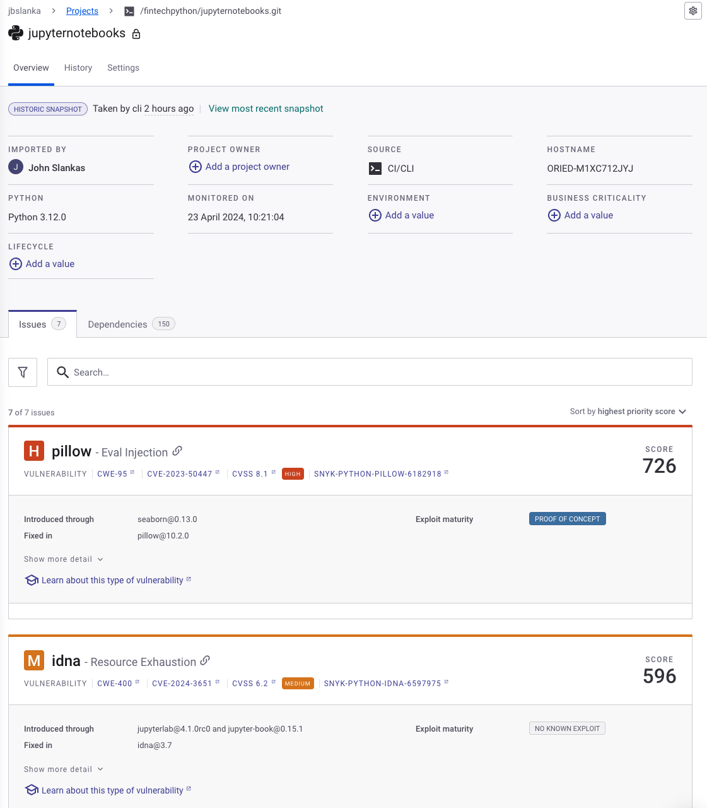Viewport: 707px width, 808px height.
Task: Open the settings gear in the top corner
Action: point(692,11)
